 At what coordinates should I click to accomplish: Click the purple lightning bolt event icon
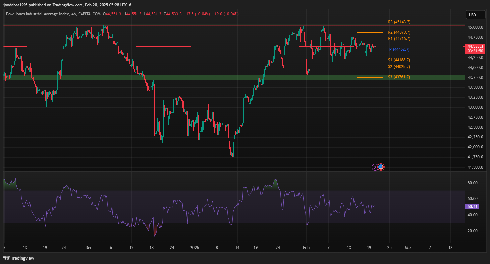click(x=375, y=167)
